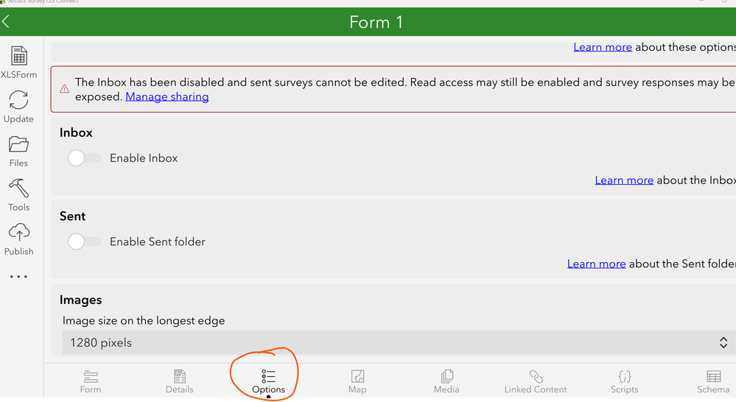The image size is (736, 402).
Task: Open the three-dot more menu in sidebar
Action: point(18,277)
